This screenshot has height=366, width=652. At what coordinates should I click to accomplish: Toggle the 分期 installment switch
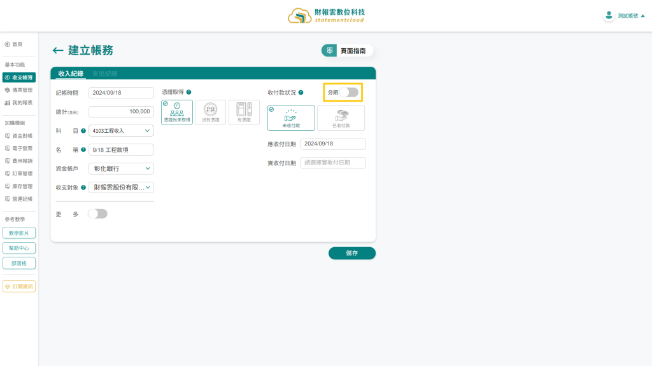click(349, 92)
